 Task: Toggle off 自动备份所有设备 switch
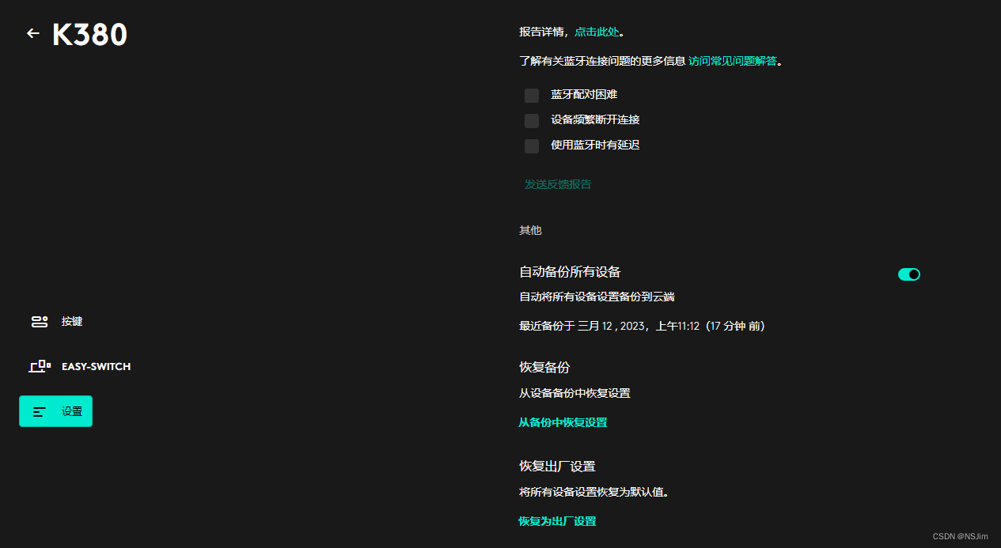(x=909, y=274)
